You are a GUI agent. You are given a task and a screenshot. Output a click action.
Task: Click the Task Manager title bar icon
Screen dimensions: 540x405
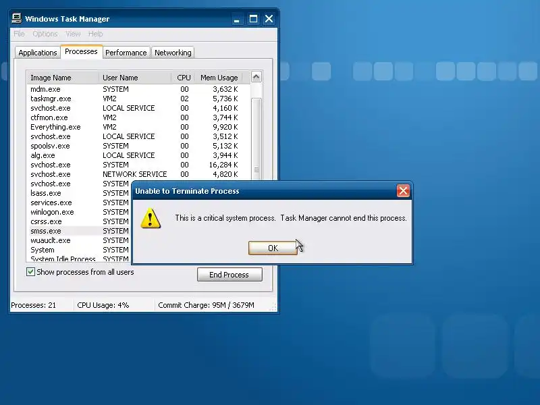[x=16, y=18]
